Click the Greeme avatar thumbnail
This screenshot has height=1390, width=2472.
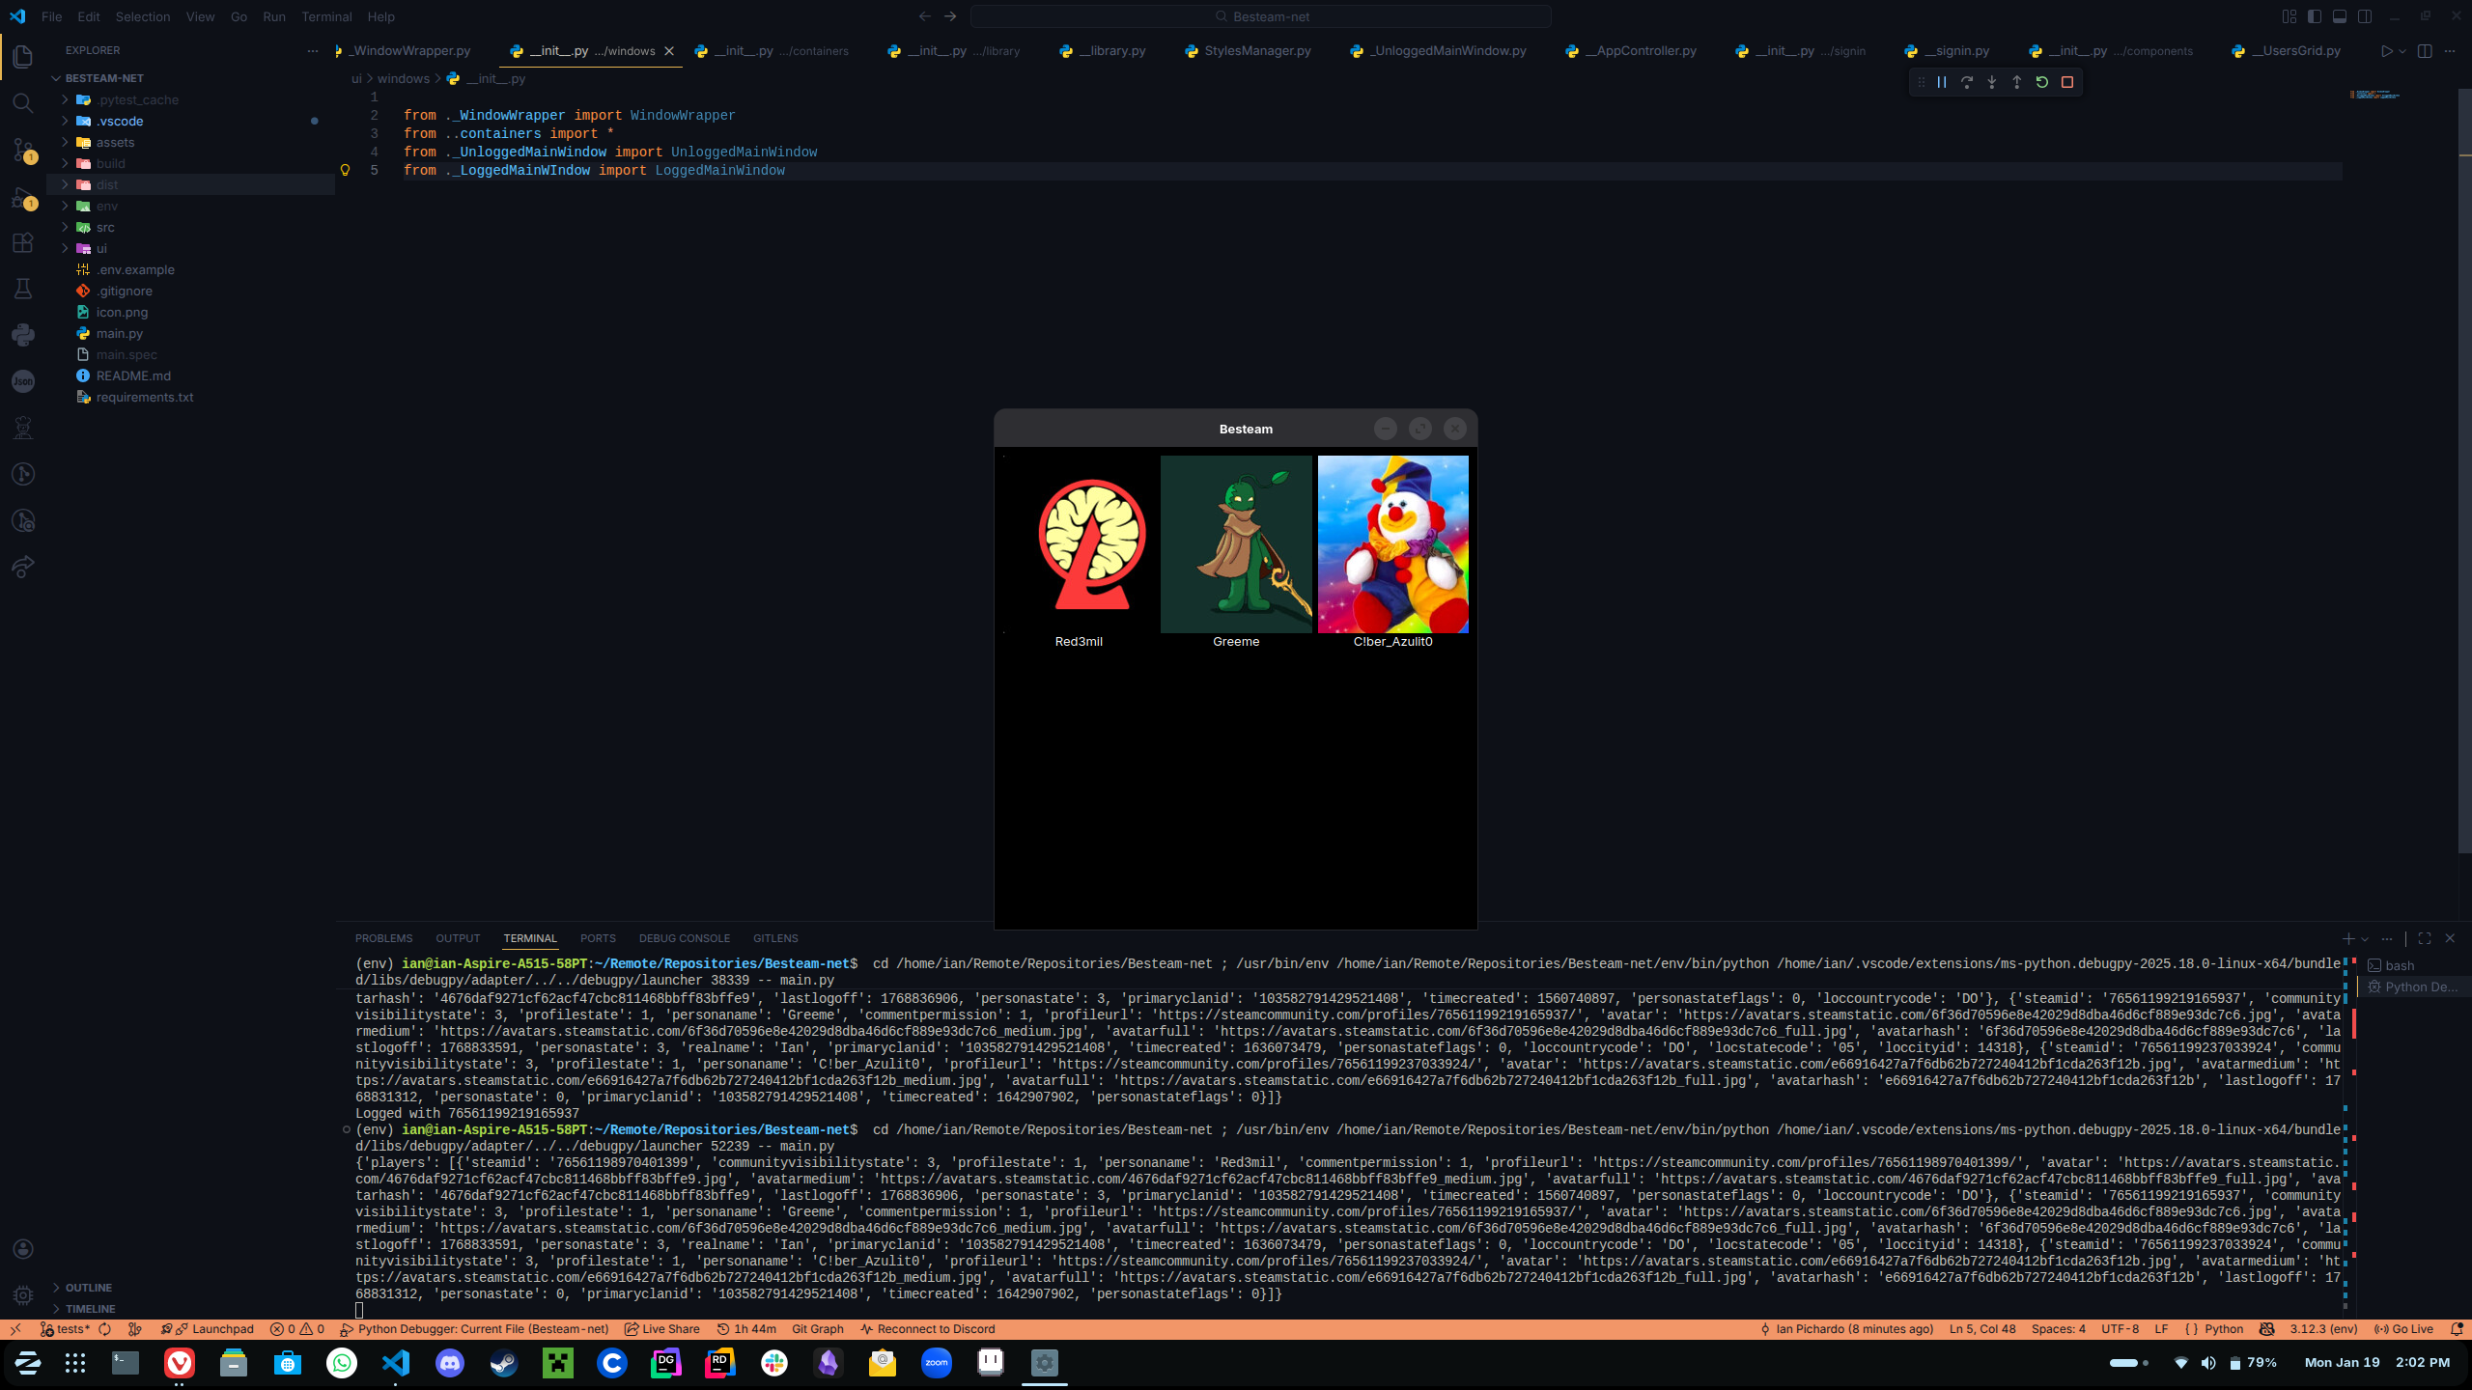tap(1236, 544)
